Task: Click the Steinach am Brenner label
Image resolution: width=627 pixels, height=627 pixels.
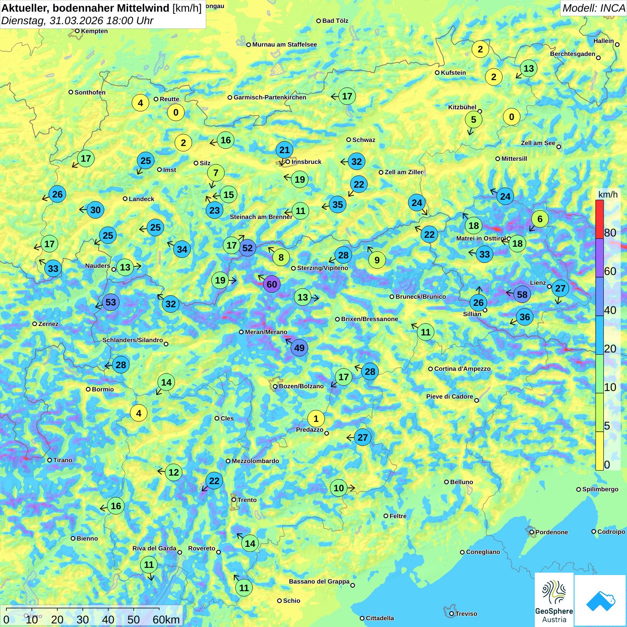Action: 261,217
